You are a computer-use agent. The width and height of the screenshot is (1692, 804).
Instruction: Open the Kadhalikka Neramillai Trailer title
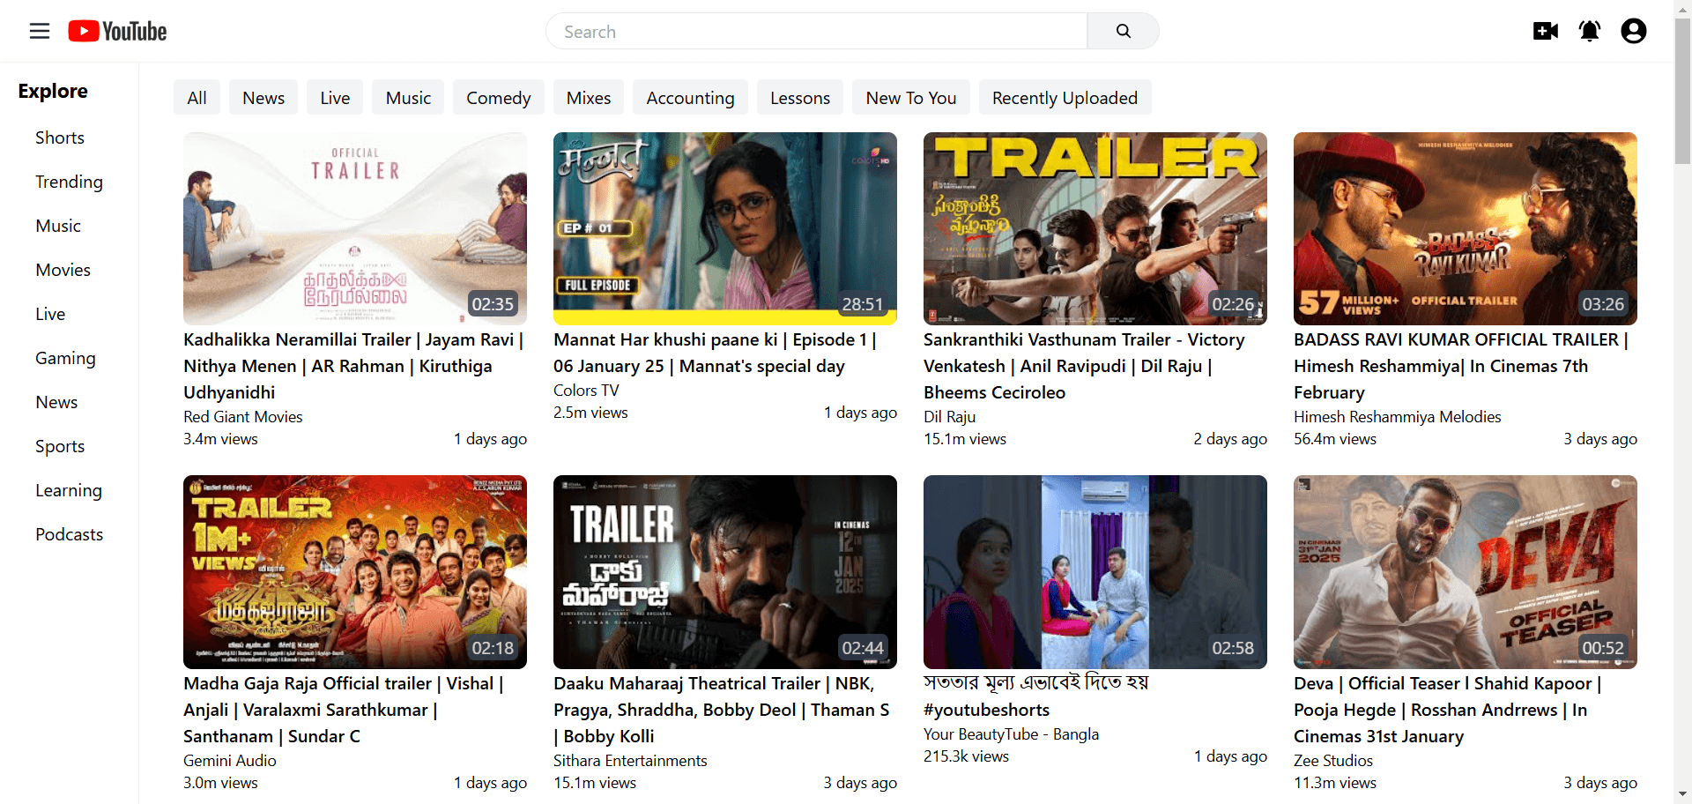pos(353,366)
